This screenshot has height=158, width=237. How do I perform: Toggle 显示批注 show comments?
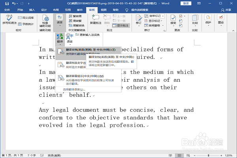[121, 25]
